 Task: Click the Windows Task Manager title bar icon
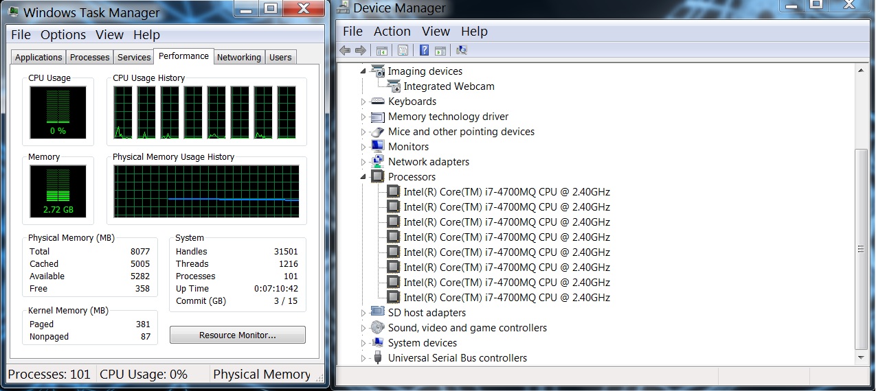click(x=13, y=12)
